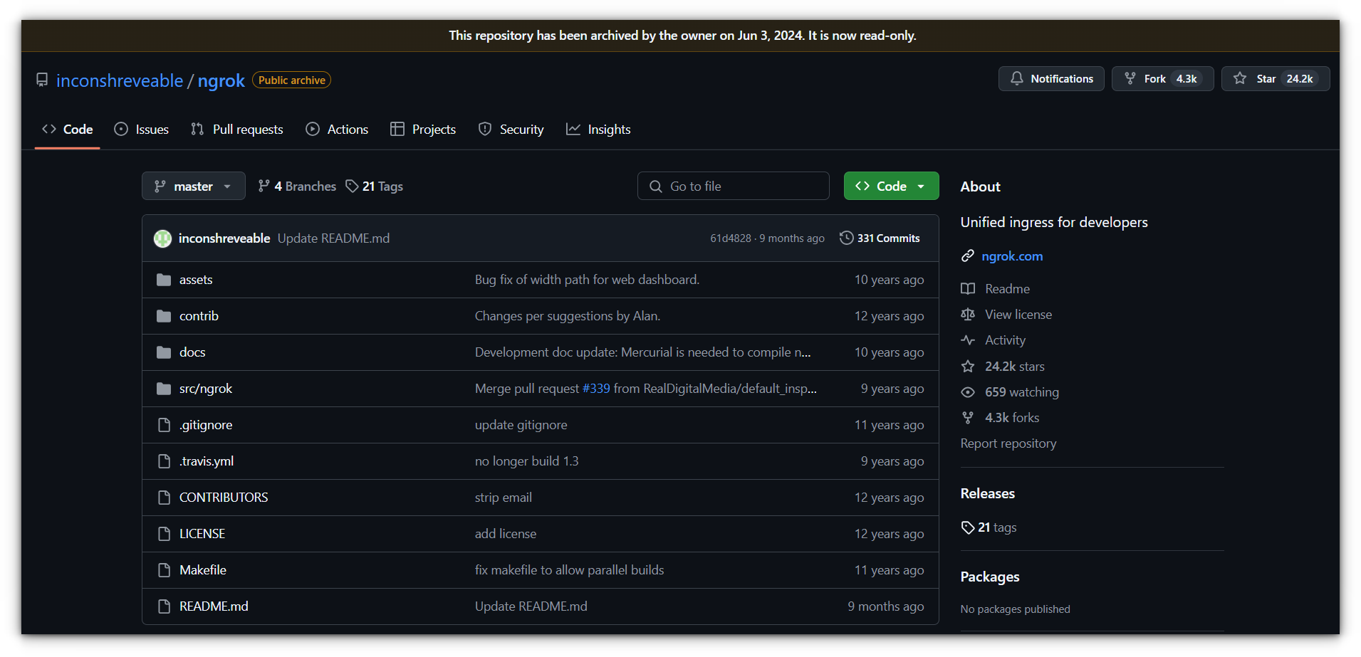Open the repository bell Notifications icon
Viewport: 1361px width, 657px height.
(1017, 78)
